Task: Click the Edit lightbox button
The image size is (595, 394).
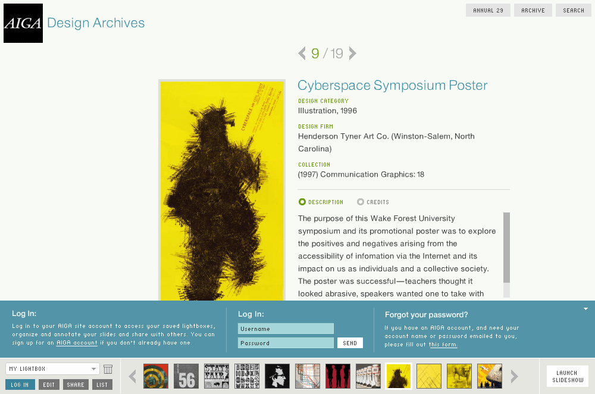Action: (x=49, y=384)
